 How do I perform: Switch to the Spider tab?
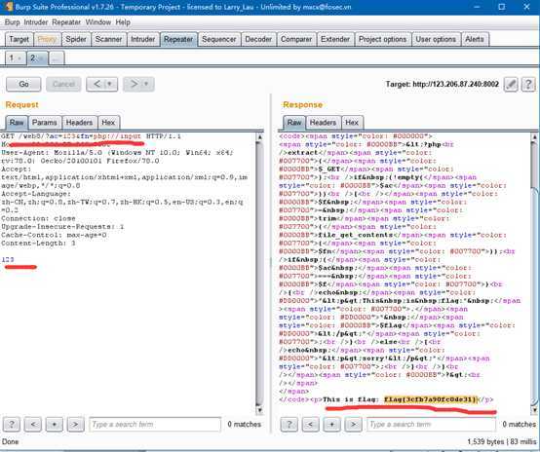(76, 39)
